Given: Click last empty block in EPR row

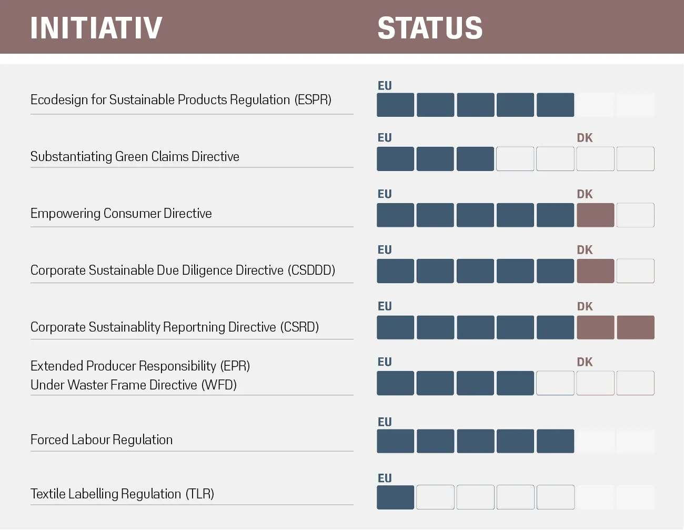Looking at the screenshot, I should click(x=636, y=383).
